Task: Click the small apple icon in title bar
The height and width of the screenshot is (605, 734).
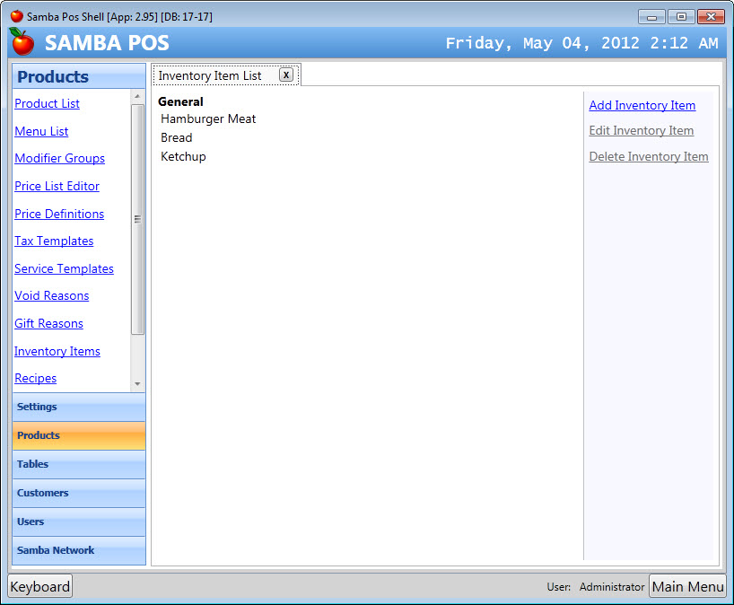Action: pyautogui.click(x=17, y=16)
